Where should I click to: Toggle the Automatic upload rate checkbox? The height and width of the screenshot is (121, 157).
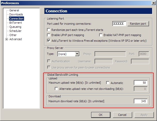(x=108, y=83)
